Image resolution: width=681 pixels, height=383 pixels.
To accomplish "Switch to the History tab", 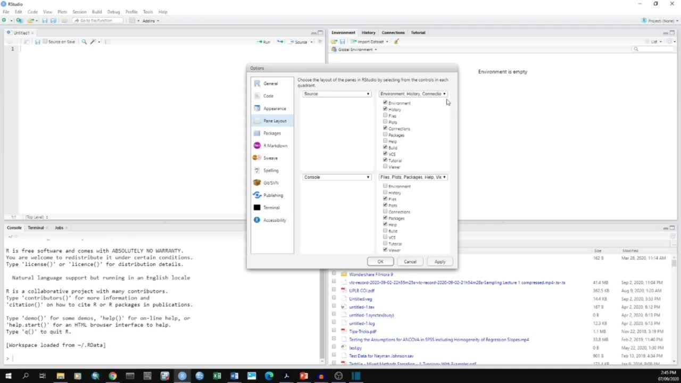I will (368, 32).
